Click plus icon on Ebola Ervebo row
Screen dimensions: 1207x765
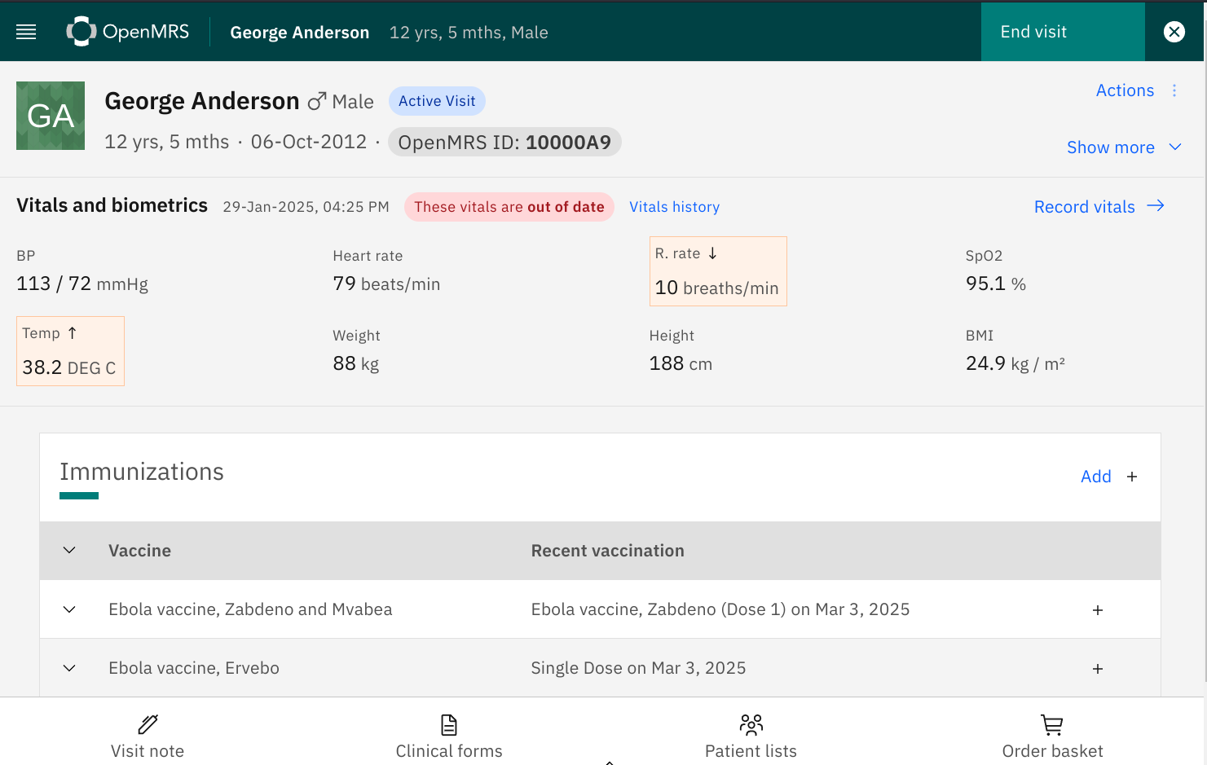(x=1098, y=669)
